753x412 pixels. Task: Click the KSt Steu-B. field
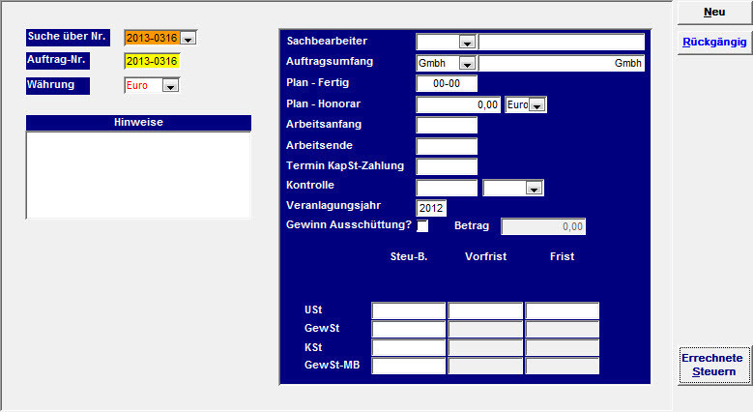[409, 347]
